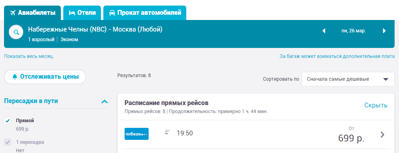Click the bed icon in Отели tab

(72, 13)
